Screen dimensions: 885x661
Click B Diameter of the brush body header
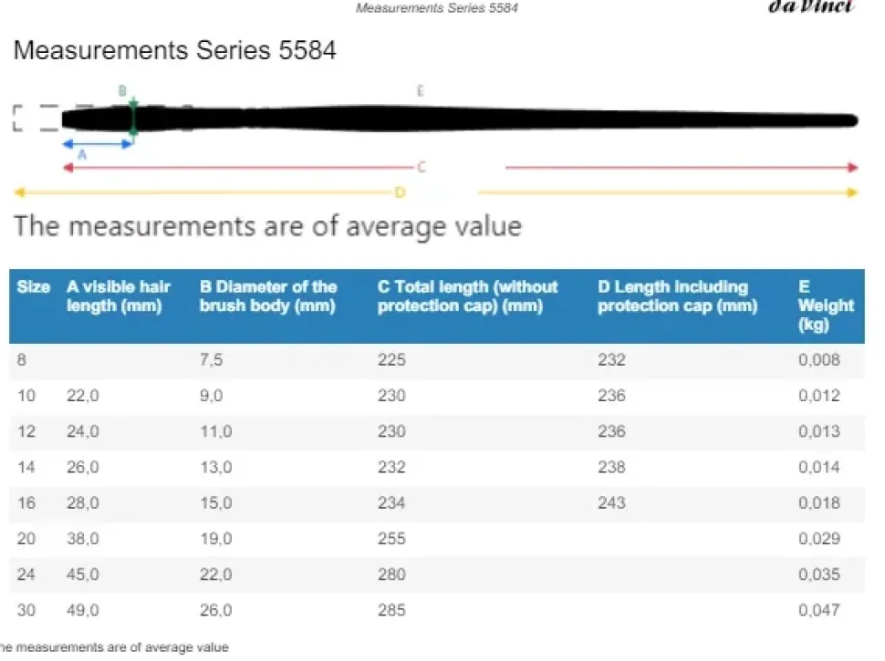click(x=268, y=296)
